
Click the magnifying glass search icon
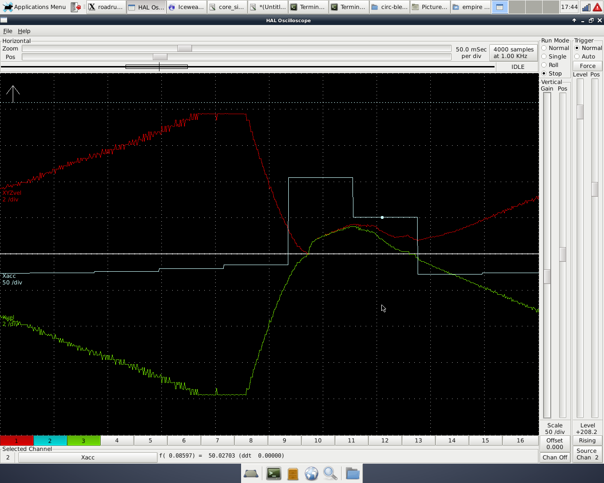[330, 473]
